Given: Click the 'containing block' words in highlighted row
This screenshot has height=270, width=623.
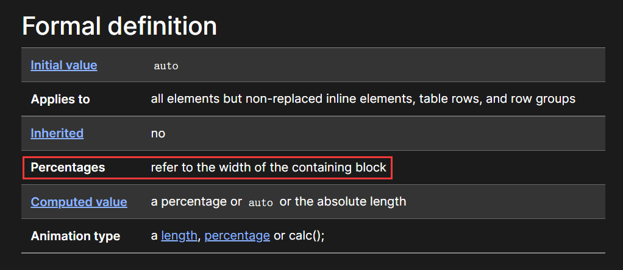Looking at the screenshot, I should tap(339, 167).
